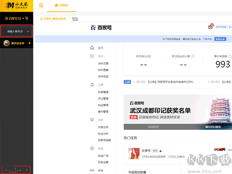Image resolution: width=232 pixels, height=174 pixels.
Task: Open 粉丝分析 menu item
Action: [x=103, y=134]
